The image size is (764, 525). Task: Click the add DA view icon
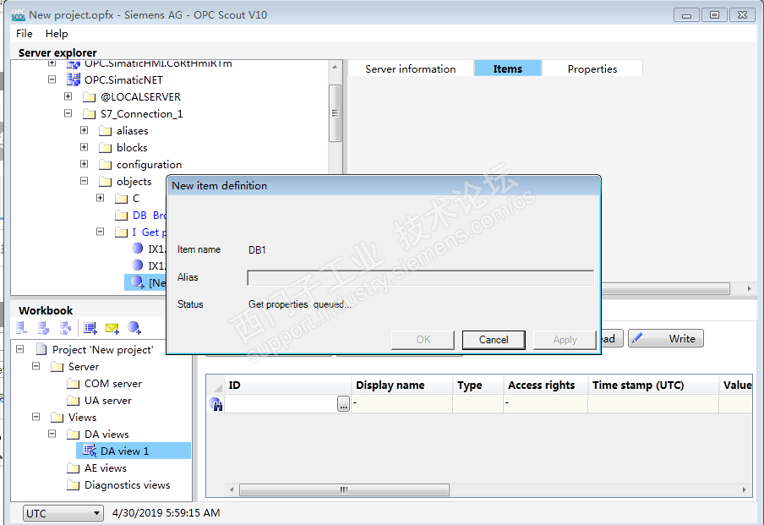coord(90,328)
